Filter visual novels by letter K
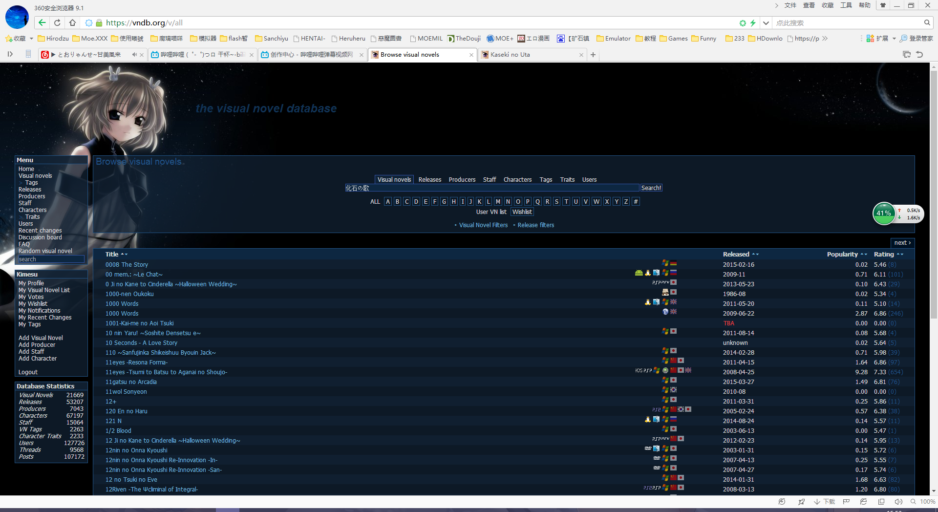This screenshot has height=512, width=938. point(479,202)
